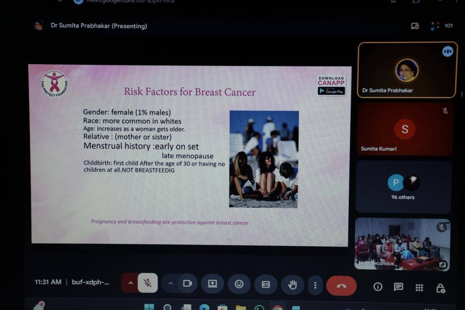
Task: Open the activities grid icon
Action: pos(419,288)
